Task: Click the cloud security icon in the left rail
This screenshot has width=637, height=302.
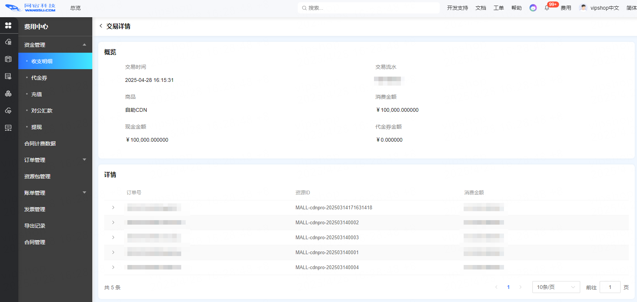Action: [x=8, y=111]
